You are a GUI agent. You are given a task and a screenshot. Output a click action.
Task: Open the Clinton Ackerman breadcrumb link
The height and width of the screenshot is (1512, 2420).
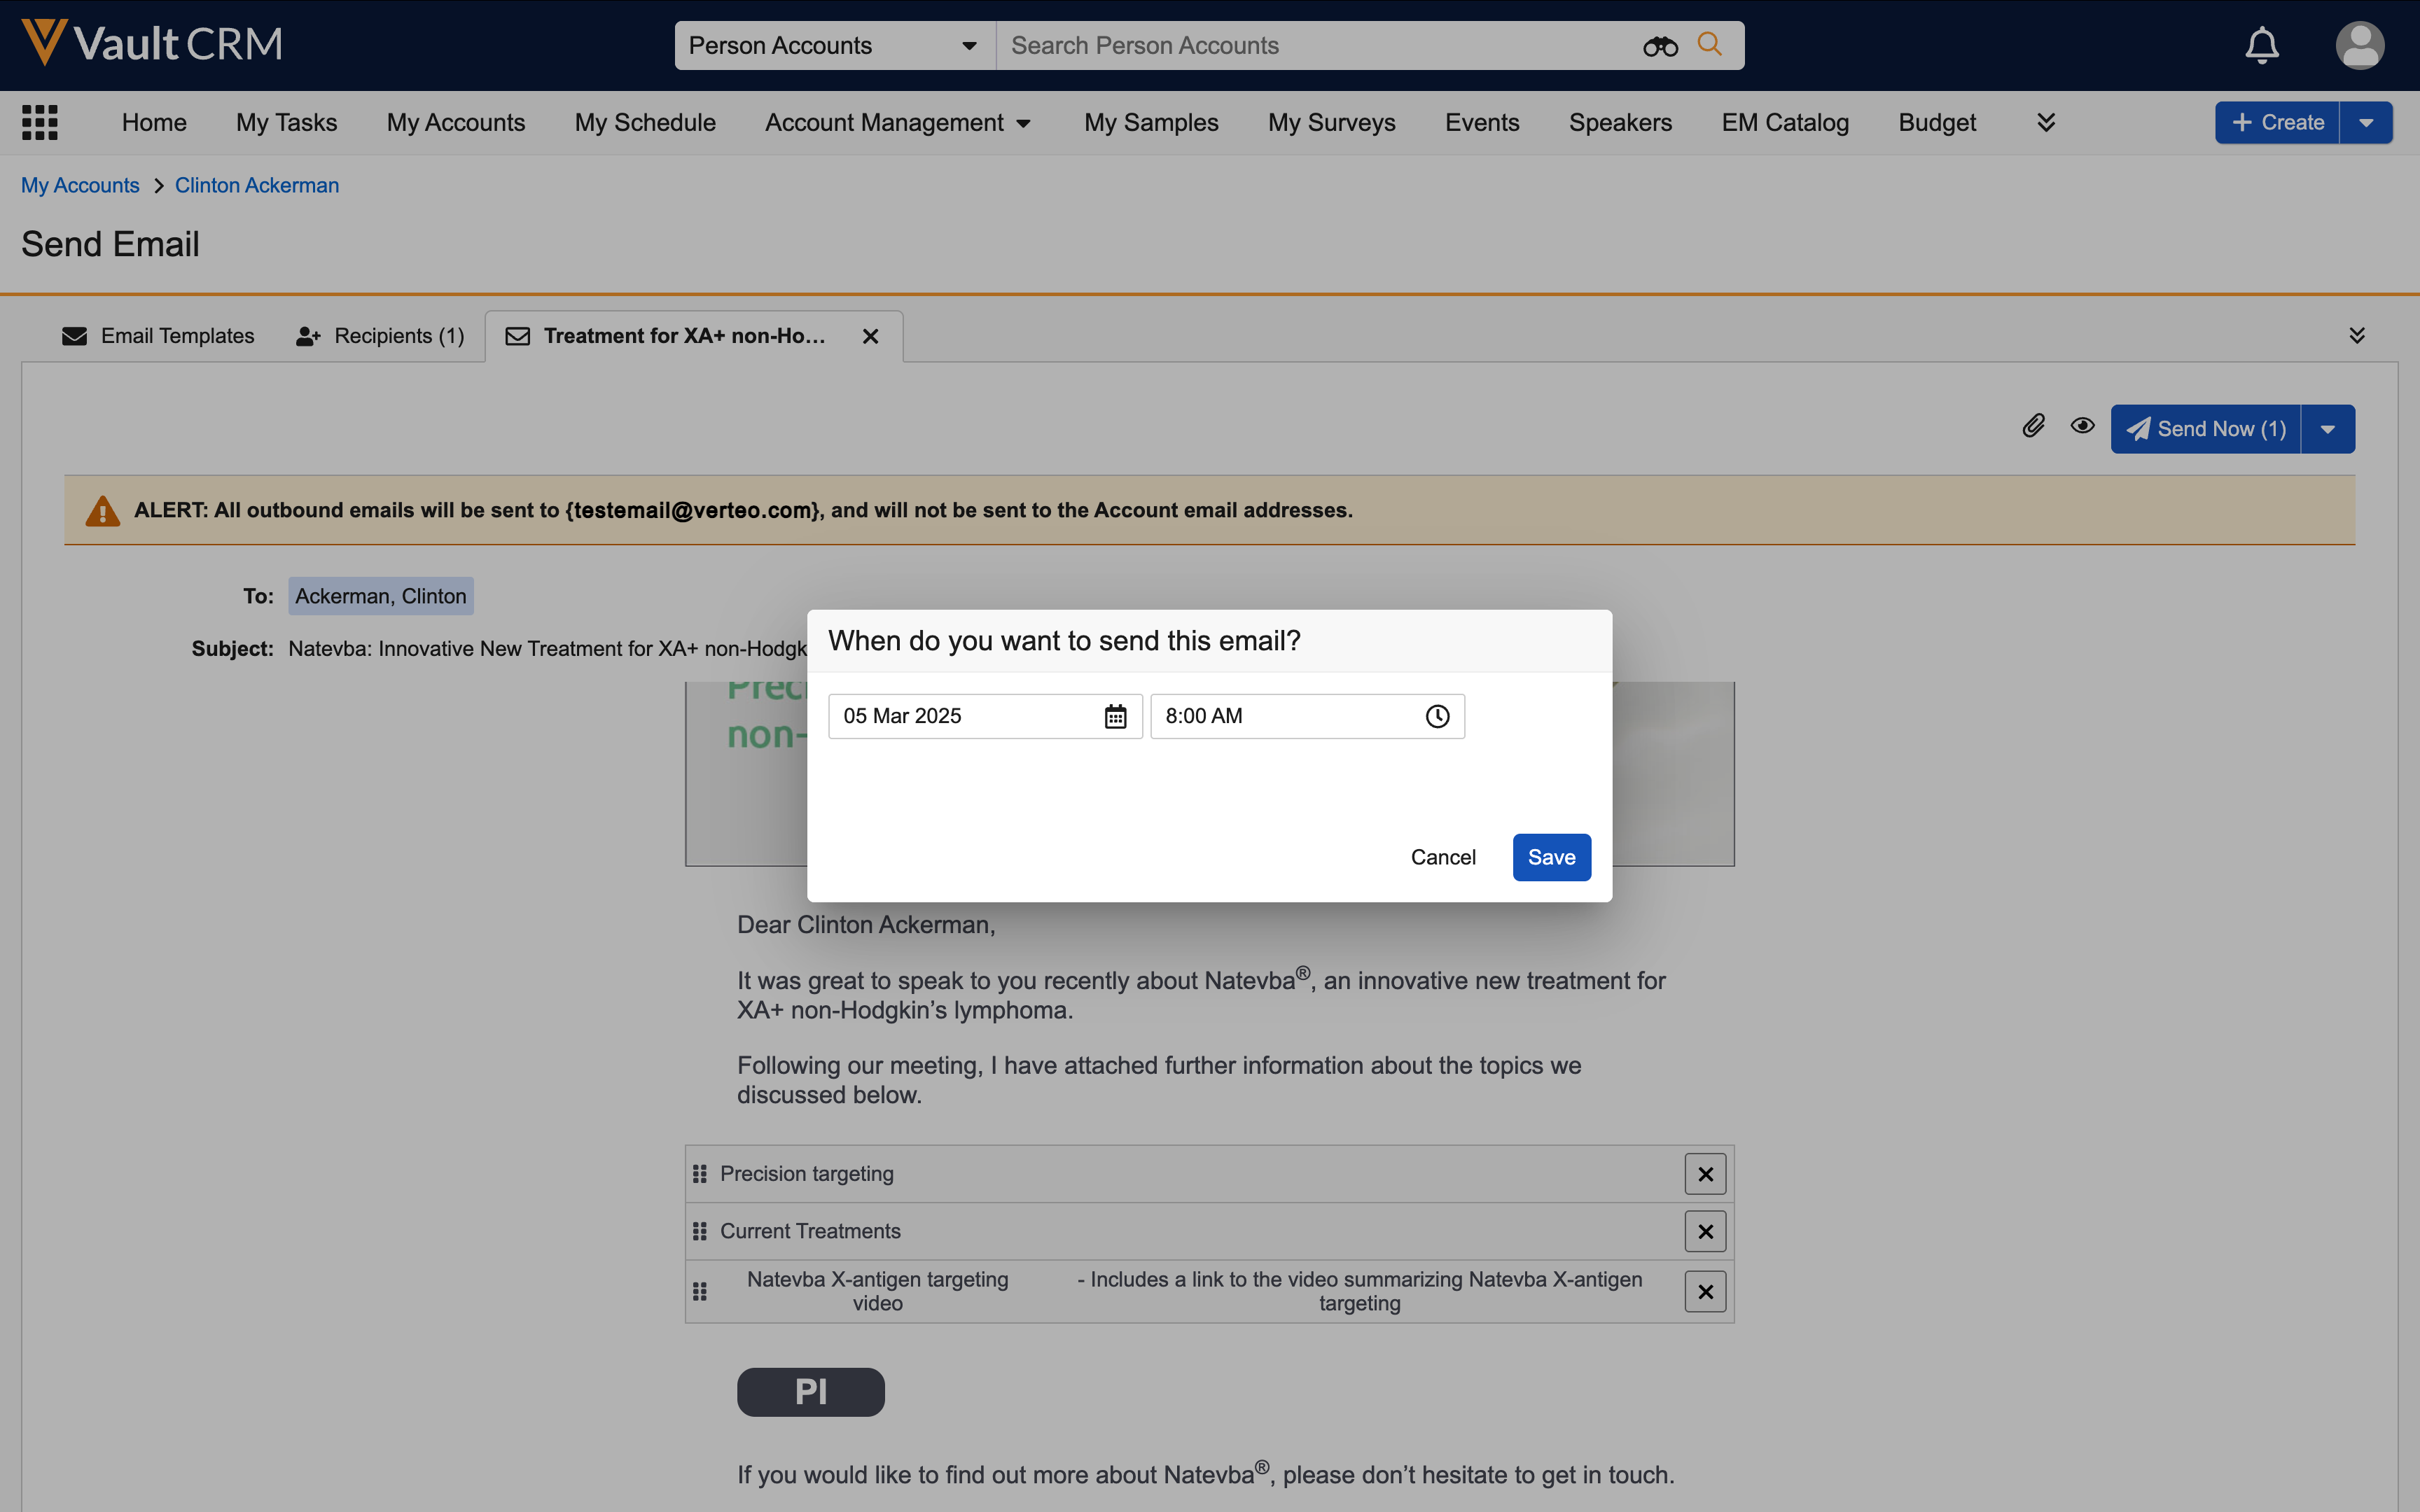(x=257, y=186)
